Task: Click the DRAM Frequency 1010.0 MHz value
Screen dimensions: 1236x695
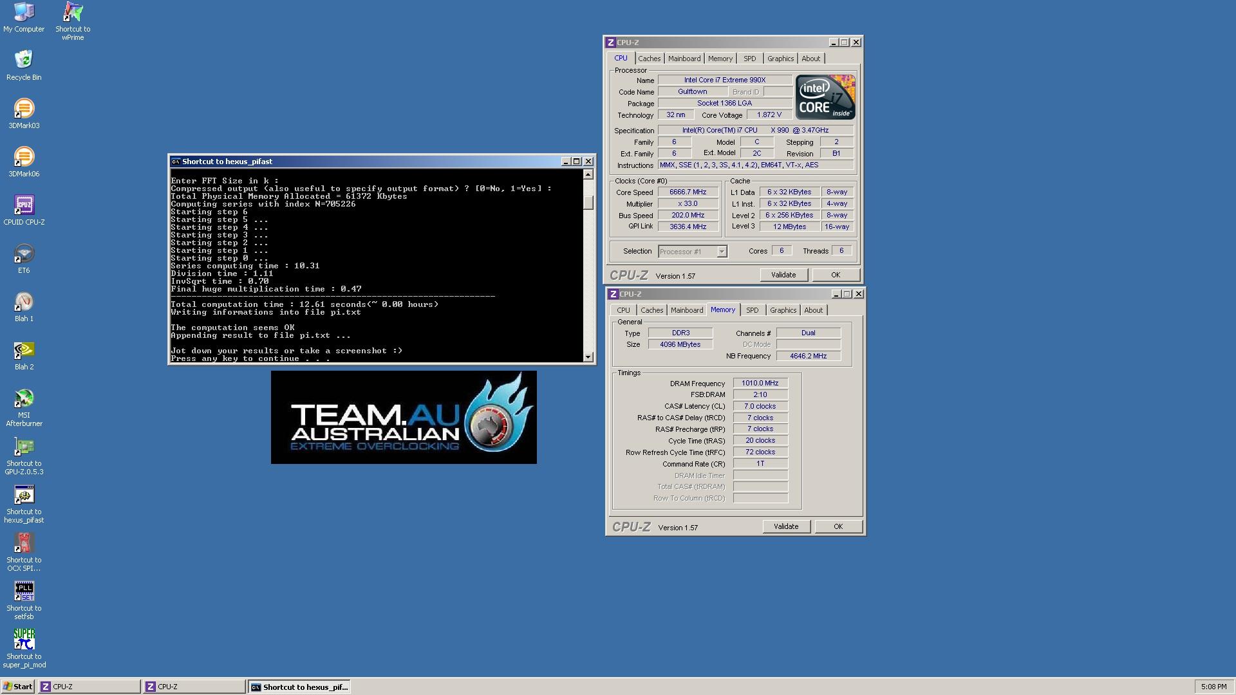Action: [x=760, y=384]
